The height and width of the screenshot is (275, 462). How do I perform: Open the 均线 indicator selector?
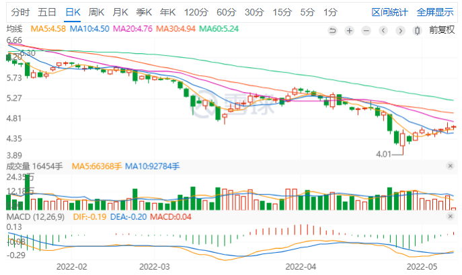click(x=14, y=28)
